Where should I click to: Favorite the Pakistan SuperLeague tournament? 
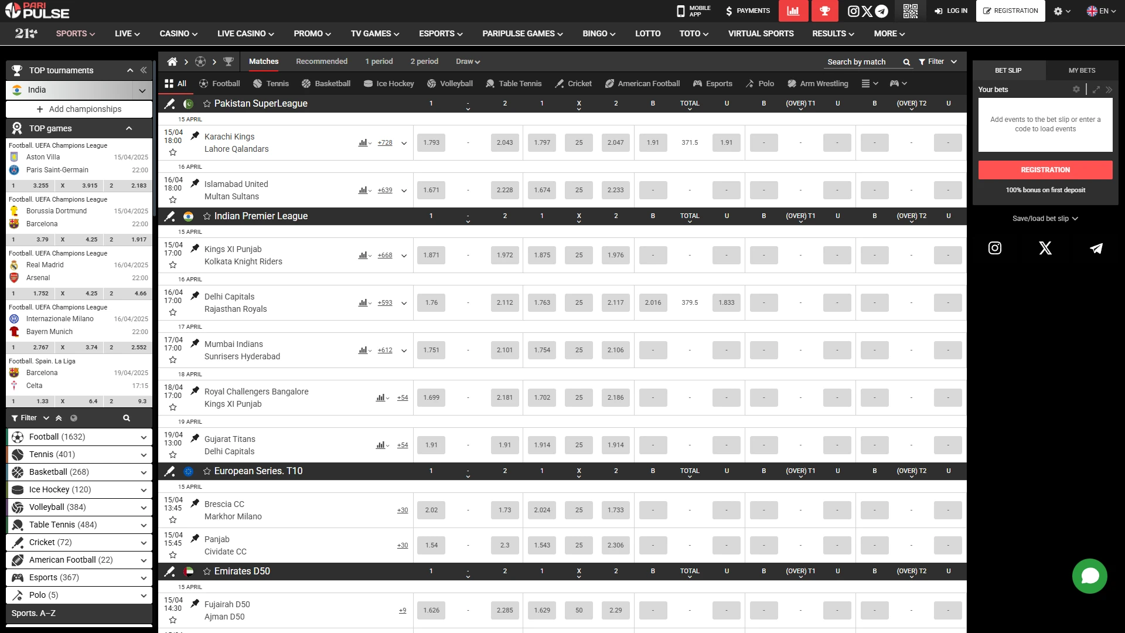point(207,104)
